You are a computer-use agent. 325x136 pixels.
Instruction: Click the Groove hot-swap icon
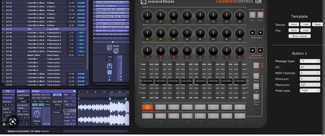coord(13,109)
